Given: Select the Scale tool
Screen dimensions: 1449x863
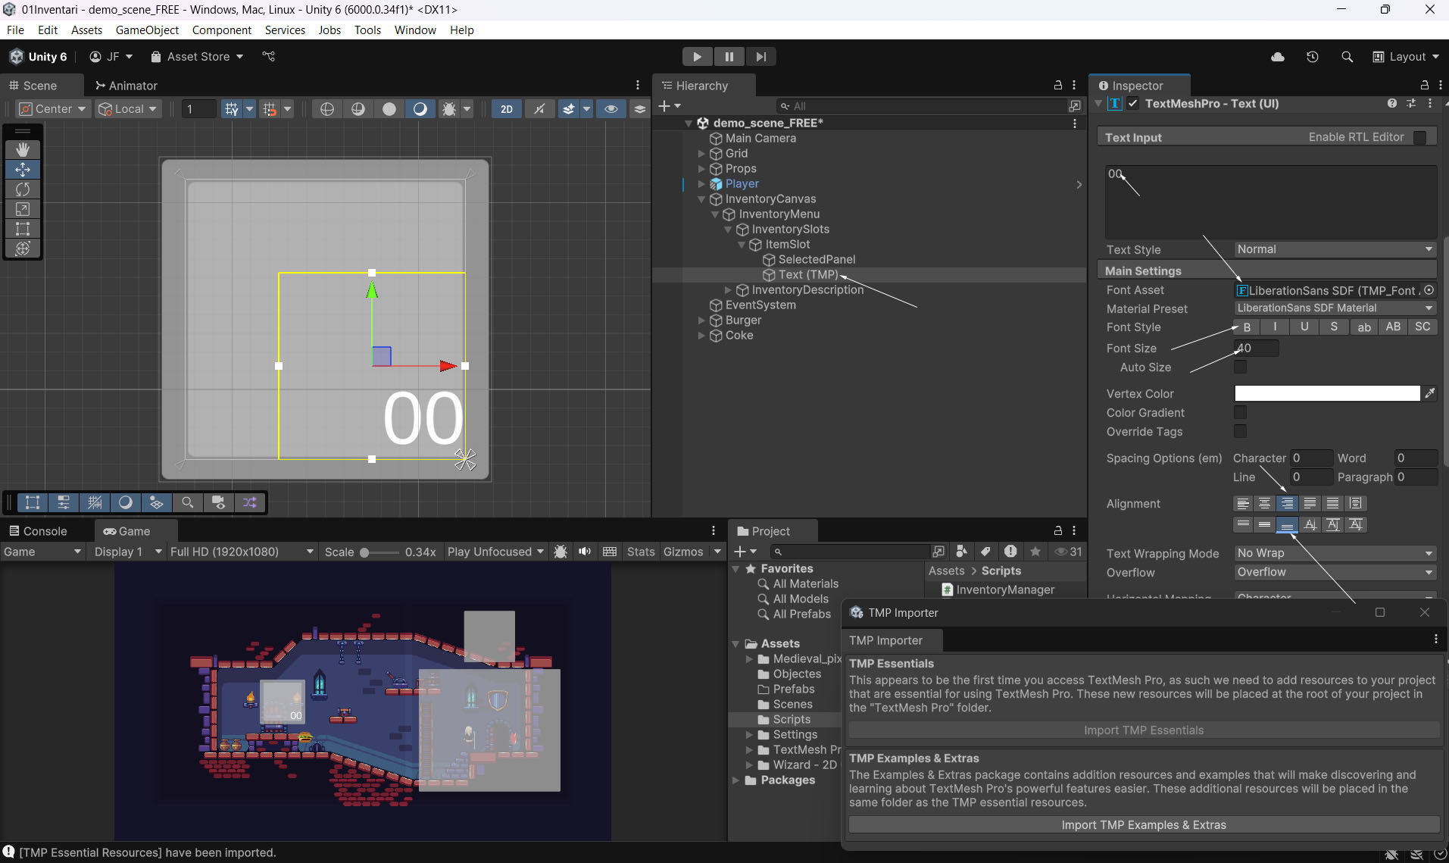Looking at the screenshot, I should pos(23,209).
